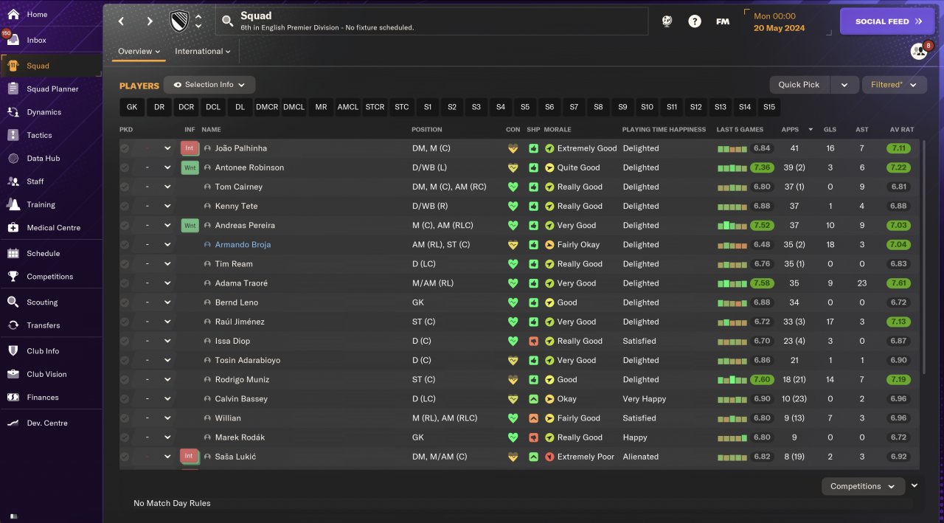Open the Data Hub icon
The width and height of the screenshot is (944, 523).
pos(13,158)
